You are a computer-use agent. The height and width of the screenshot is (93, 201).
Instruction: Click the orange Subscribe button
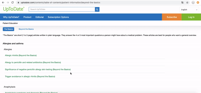[172, 17]
